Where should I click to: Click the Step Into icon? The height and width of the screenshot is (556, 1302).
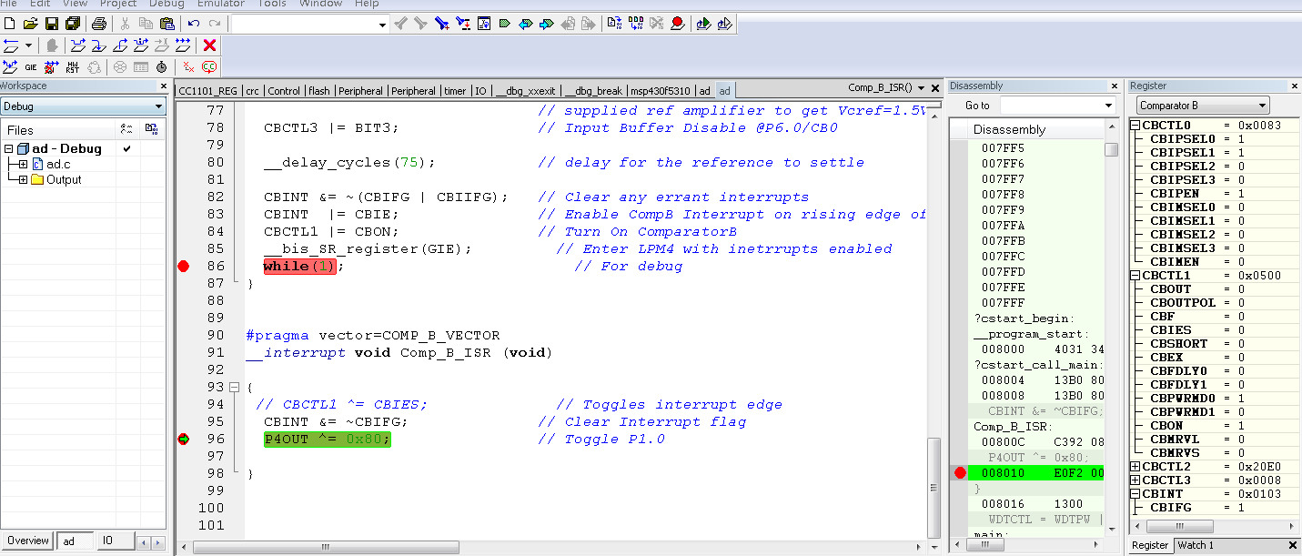click(x=99, y=45)
